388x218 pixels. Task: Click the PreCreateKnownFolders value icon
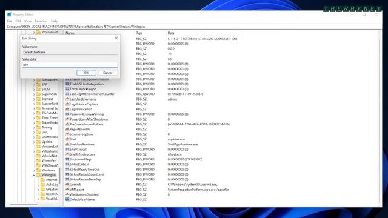point(67,124)
